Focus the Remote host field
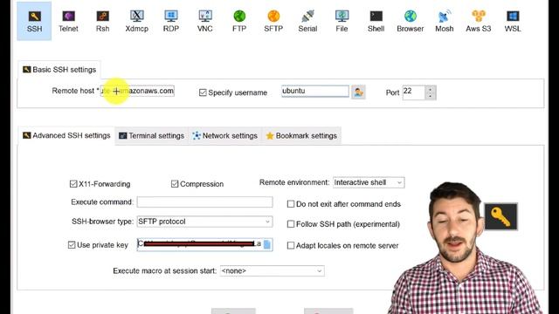Image resolution: width=559 pixels, height=314 pixels. pyautogui.click(x=138, y=91)
